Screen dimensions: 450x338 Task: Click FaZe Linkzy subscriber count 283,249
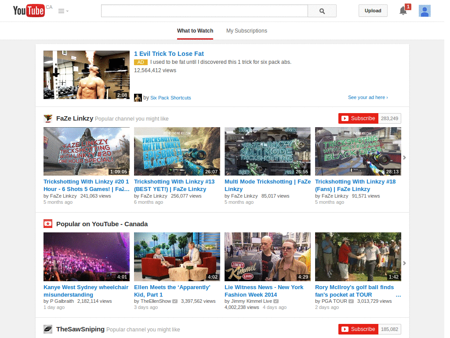point(389,118)
